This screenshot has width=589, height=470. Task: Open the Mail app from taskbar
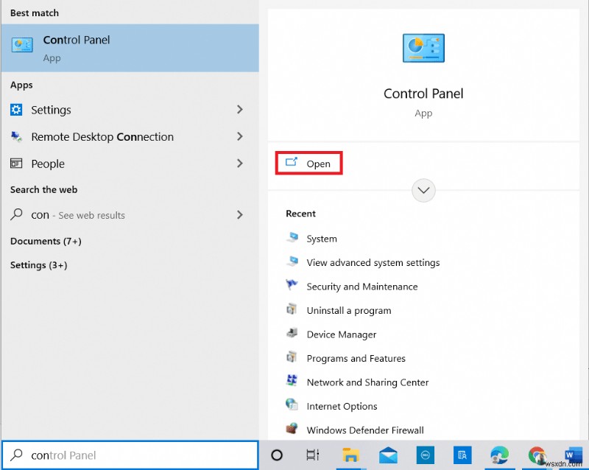pos(387,455)
